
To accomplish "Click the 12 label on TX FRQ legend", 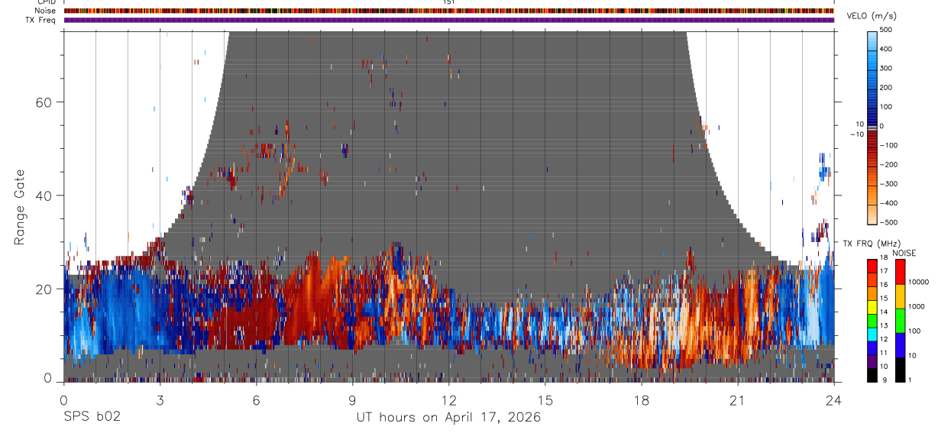I will (x=884, y=339).
